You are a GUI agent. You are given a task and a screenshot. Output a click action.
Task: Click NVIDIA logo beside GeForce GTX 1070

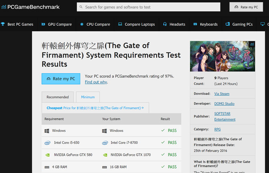click(105, 155)
